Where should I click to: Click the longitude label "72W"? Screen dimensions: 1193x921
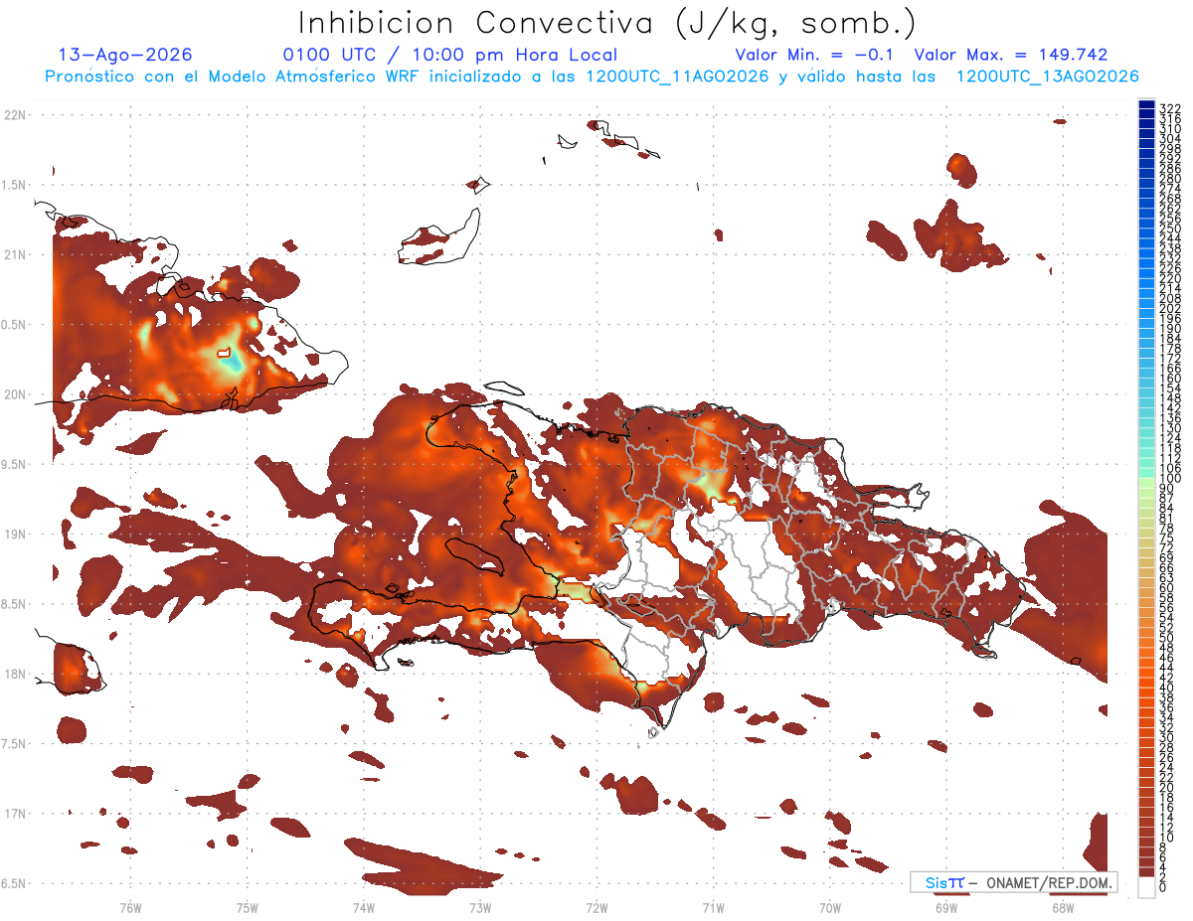596,907
